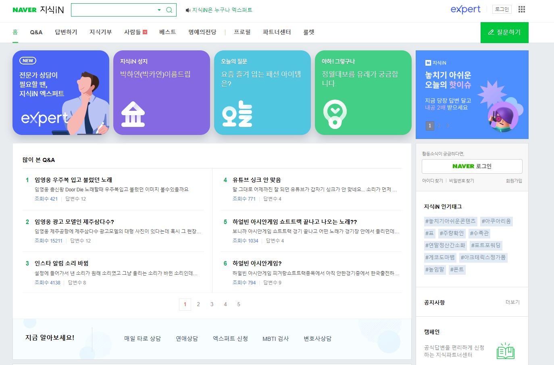Open the 베스트 menu
This screenshot has height=365, width=554.
(x=168, y=32)
